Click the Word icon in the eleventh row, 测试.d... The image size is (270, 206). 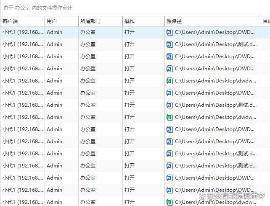click(169, 154)
